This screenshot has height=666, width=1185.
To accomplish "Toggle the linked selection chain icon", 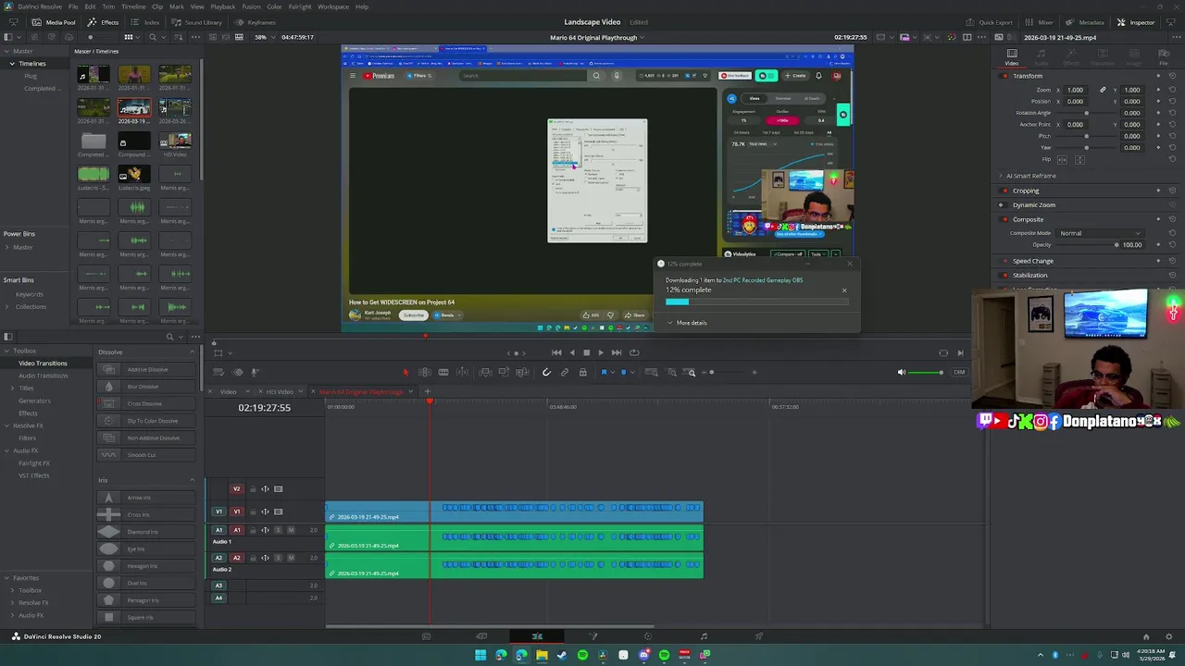I will [565, 372].
